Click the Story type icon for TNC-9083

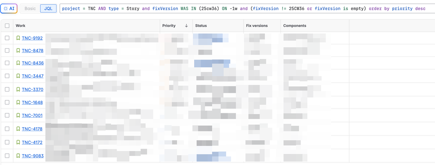[18, 155]
